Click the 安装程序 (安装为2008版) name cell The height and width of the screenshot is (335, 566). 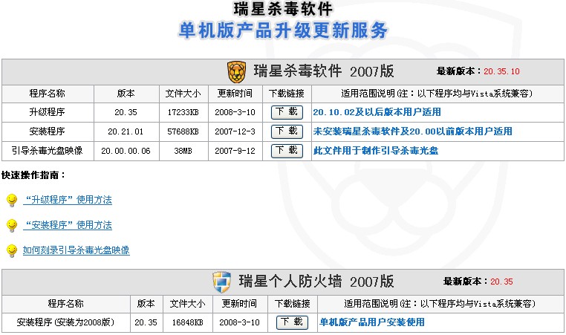pos(65,322)
